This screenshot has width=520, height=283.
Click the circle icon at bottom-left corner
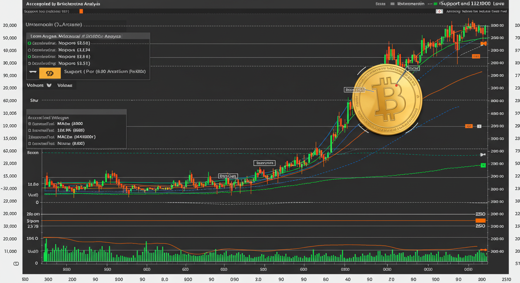[x=16, y=264]
